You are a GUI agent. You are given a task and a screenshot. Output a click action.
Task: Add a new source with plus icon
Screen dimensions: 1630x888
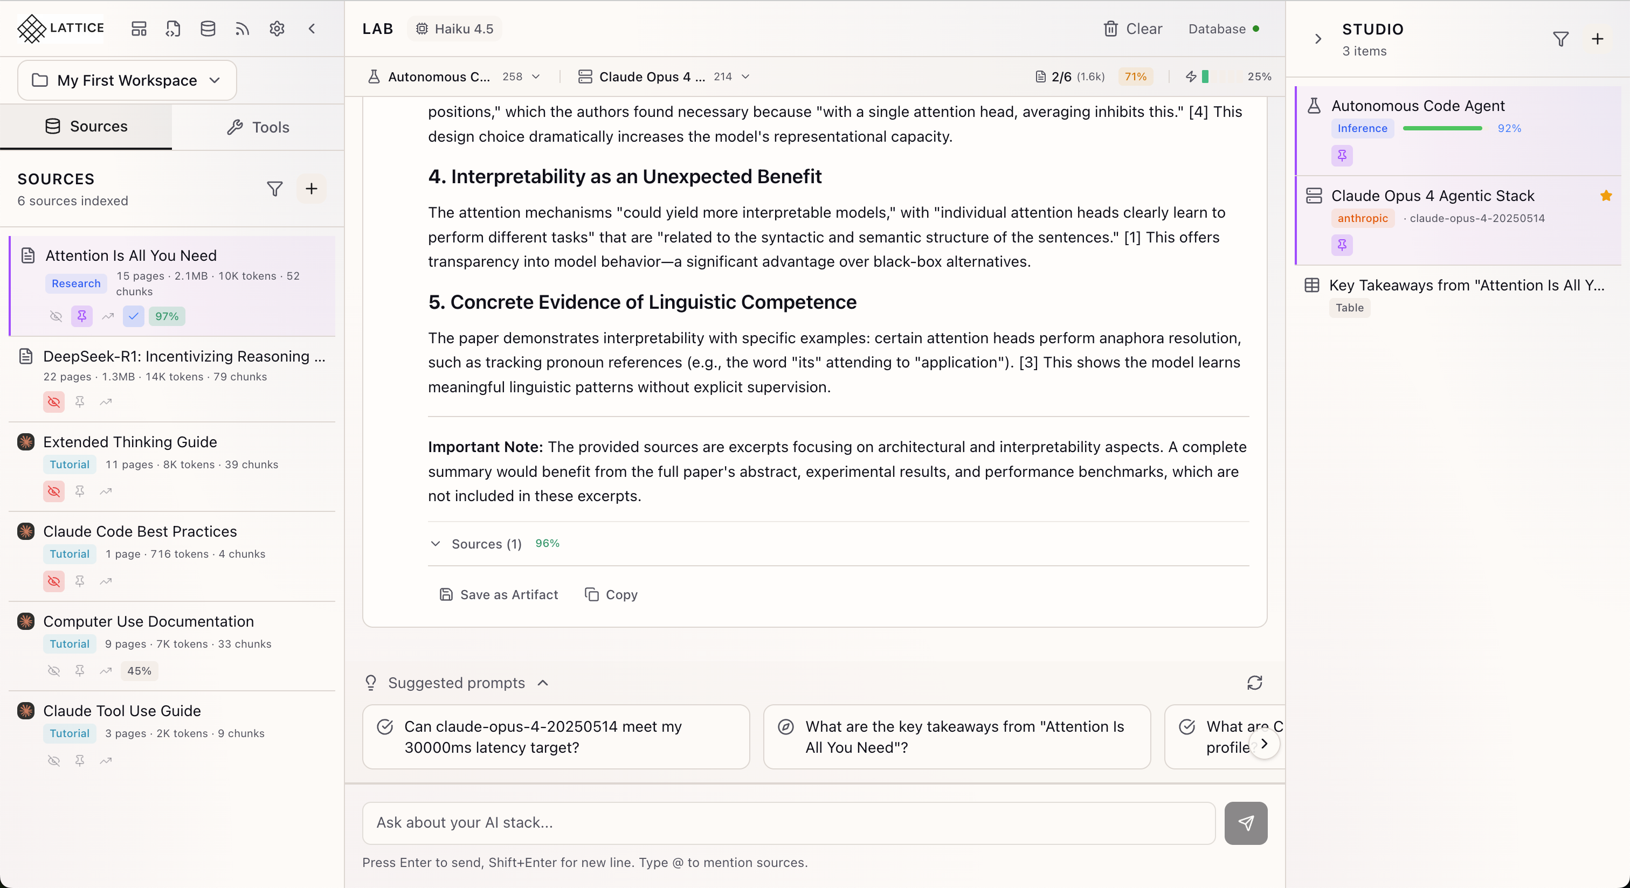point(312,189)
